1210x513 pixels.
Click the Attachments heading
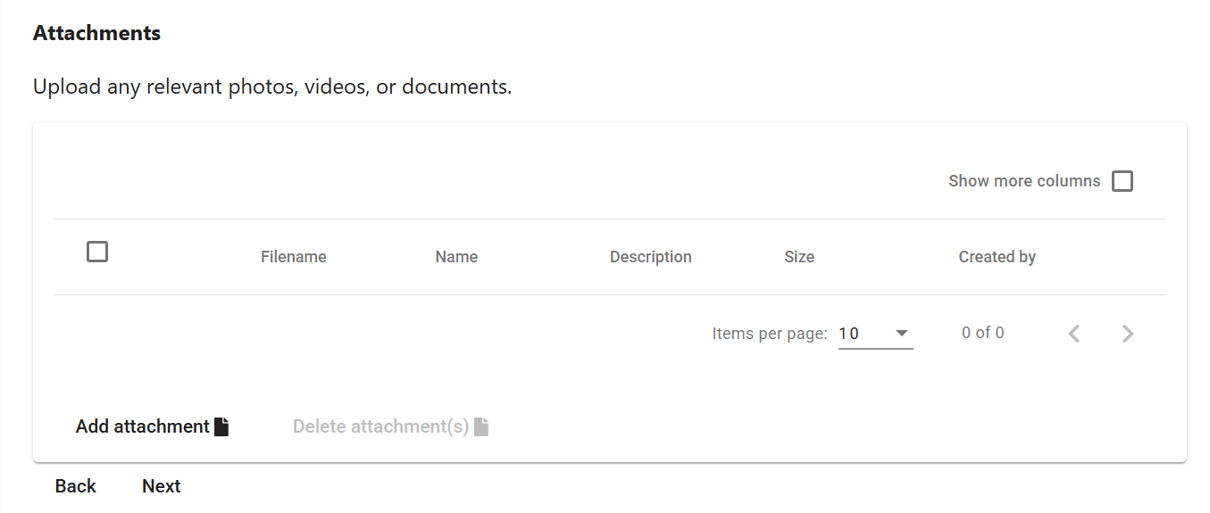[96, 33]
